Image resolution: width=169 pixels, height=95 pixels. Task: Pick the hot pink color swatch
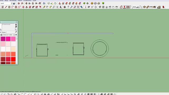tap(8, 39)
